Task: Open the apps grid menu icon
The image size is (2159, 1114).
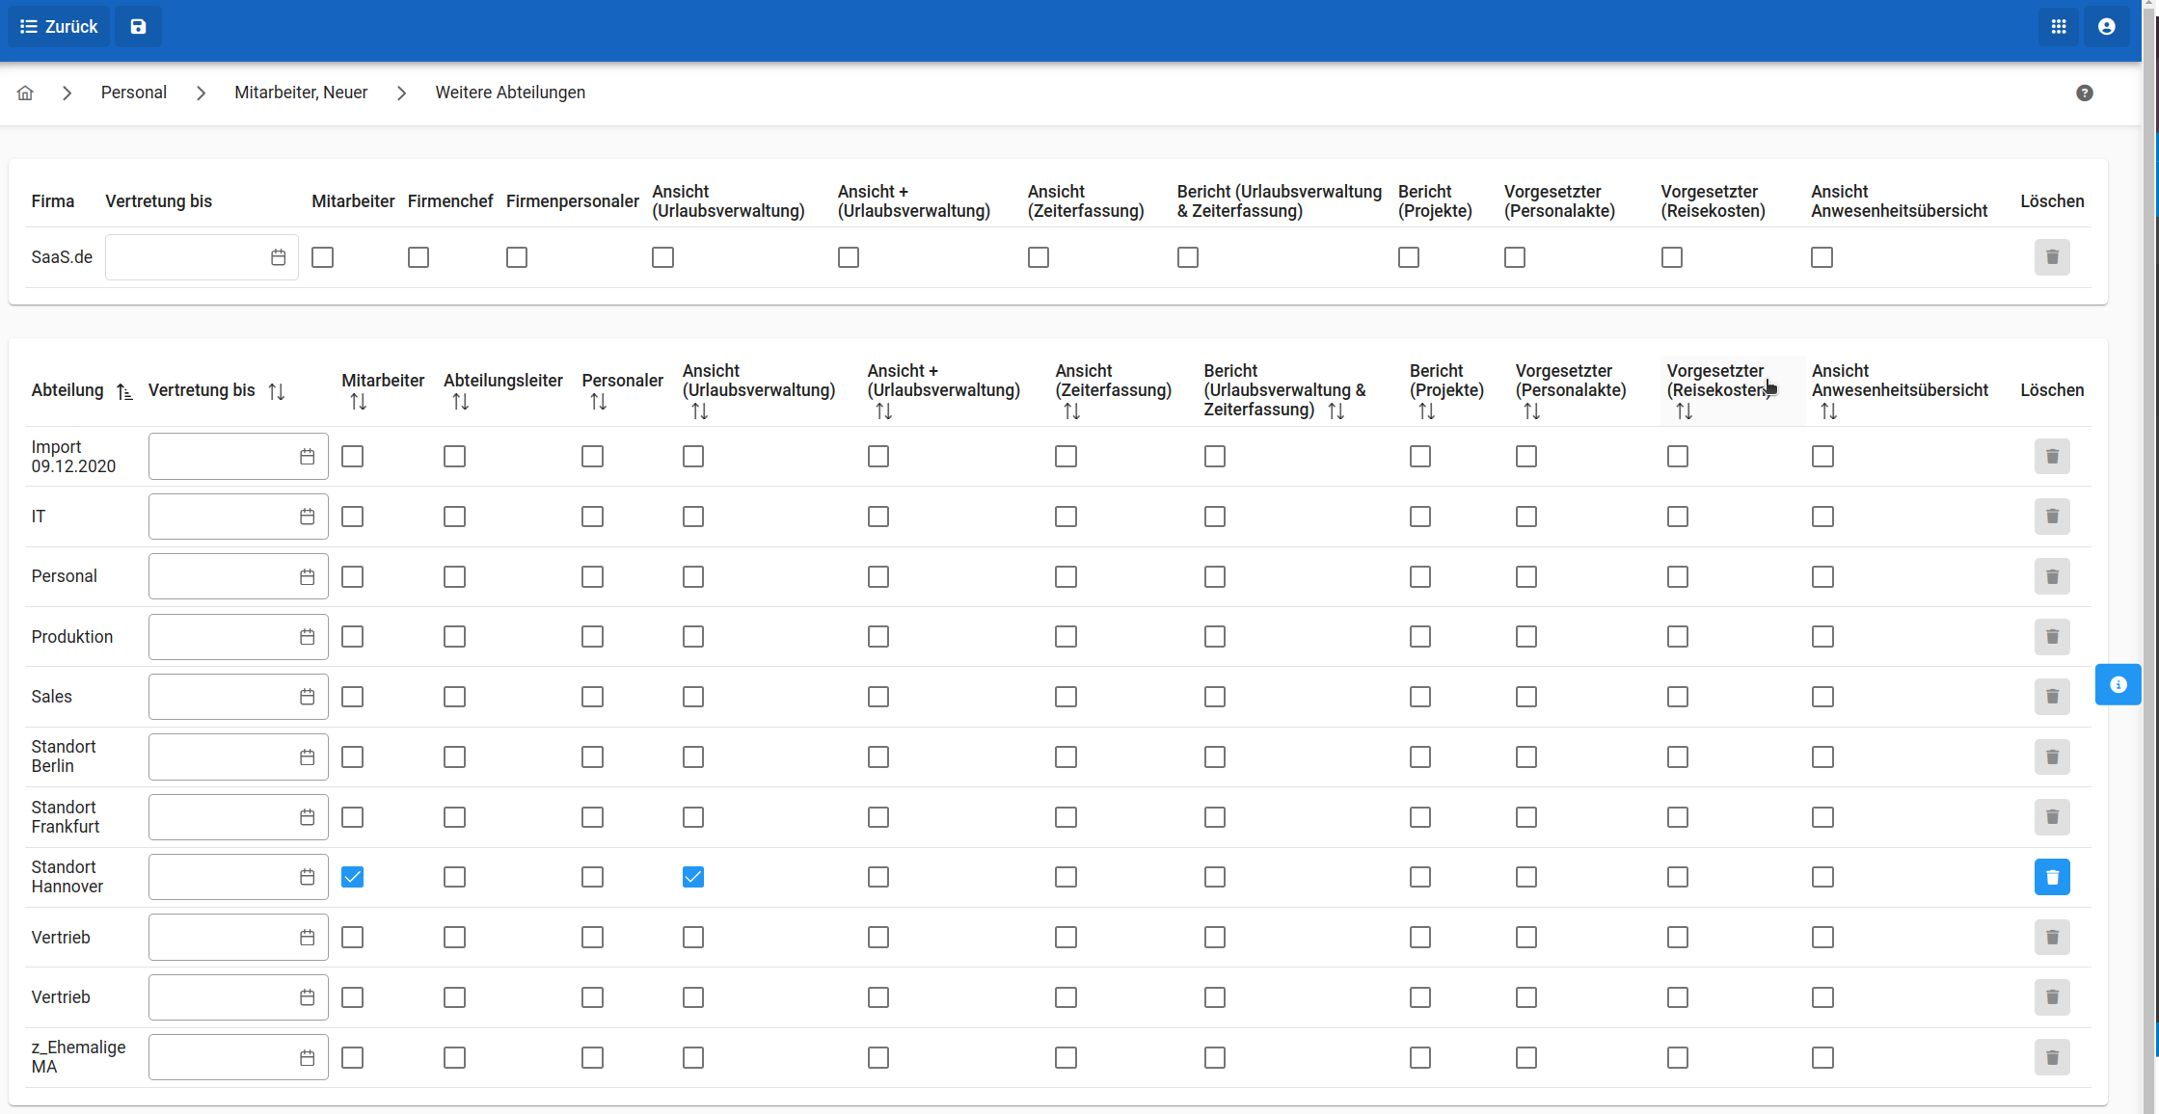Action: [2059, 26]
